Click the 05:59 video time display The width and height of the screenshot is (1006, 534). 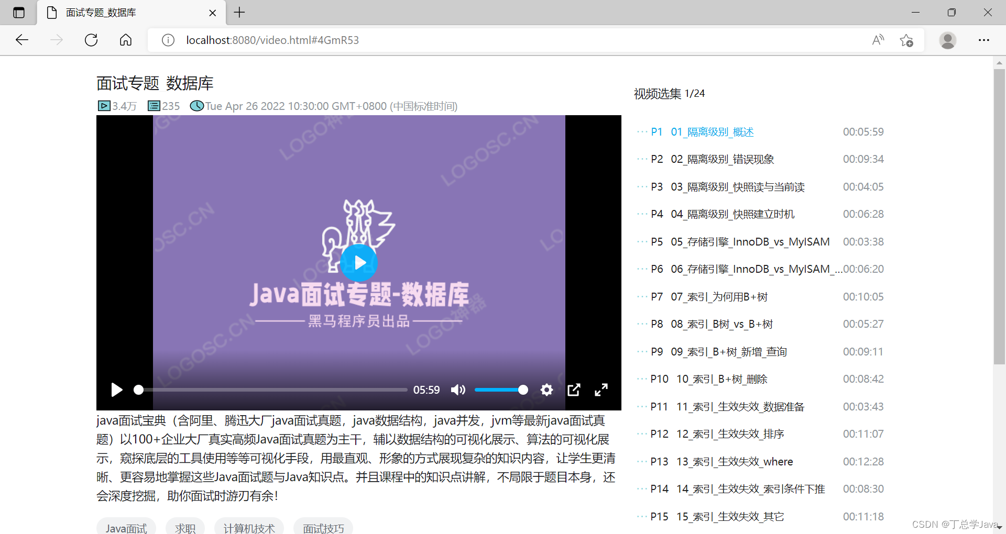427,390
